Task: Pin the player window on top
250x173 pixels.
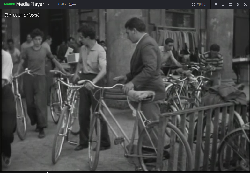Action: [216, 4]
